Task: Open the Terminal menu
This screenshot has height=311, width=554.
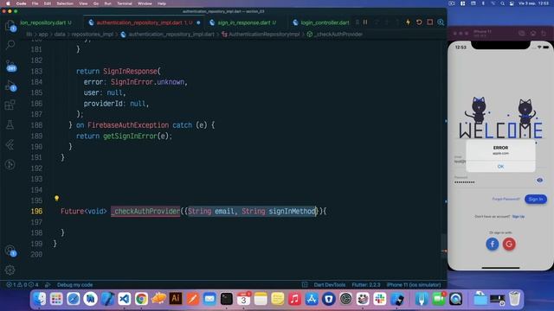Action: pyautogui.click(x=125, y=3)
